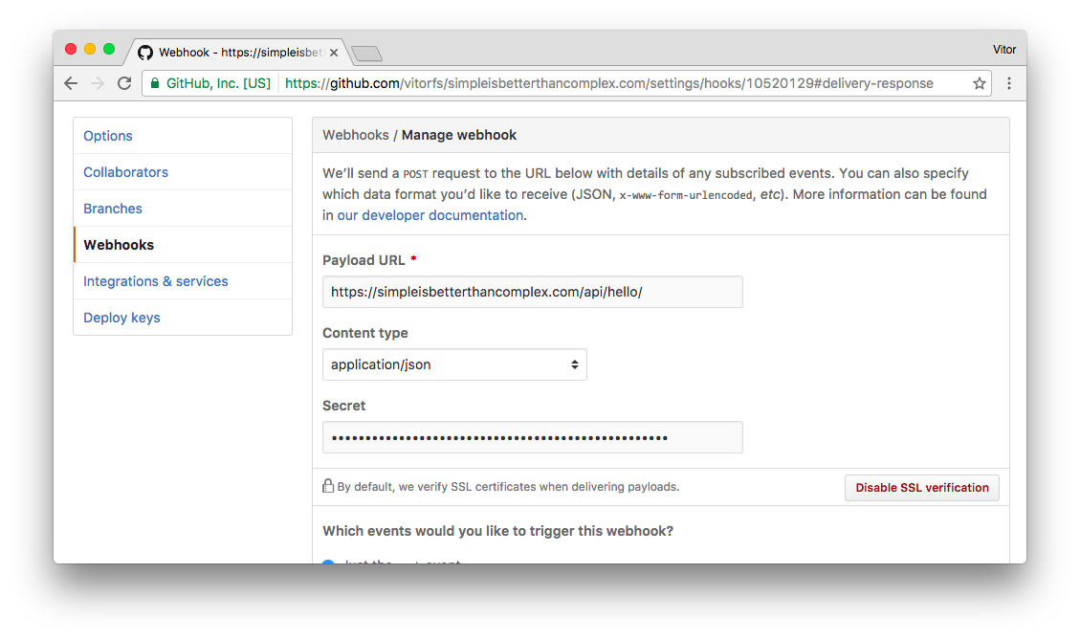Open the Chrome three-dot menu
Viewport: 1080px width, 640px height.
coord(1009,83)
